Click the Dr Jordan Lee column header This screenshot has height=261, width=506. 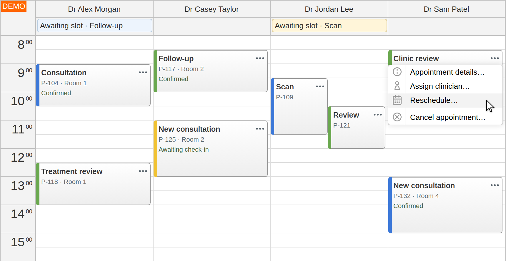(x=329, y=9)
